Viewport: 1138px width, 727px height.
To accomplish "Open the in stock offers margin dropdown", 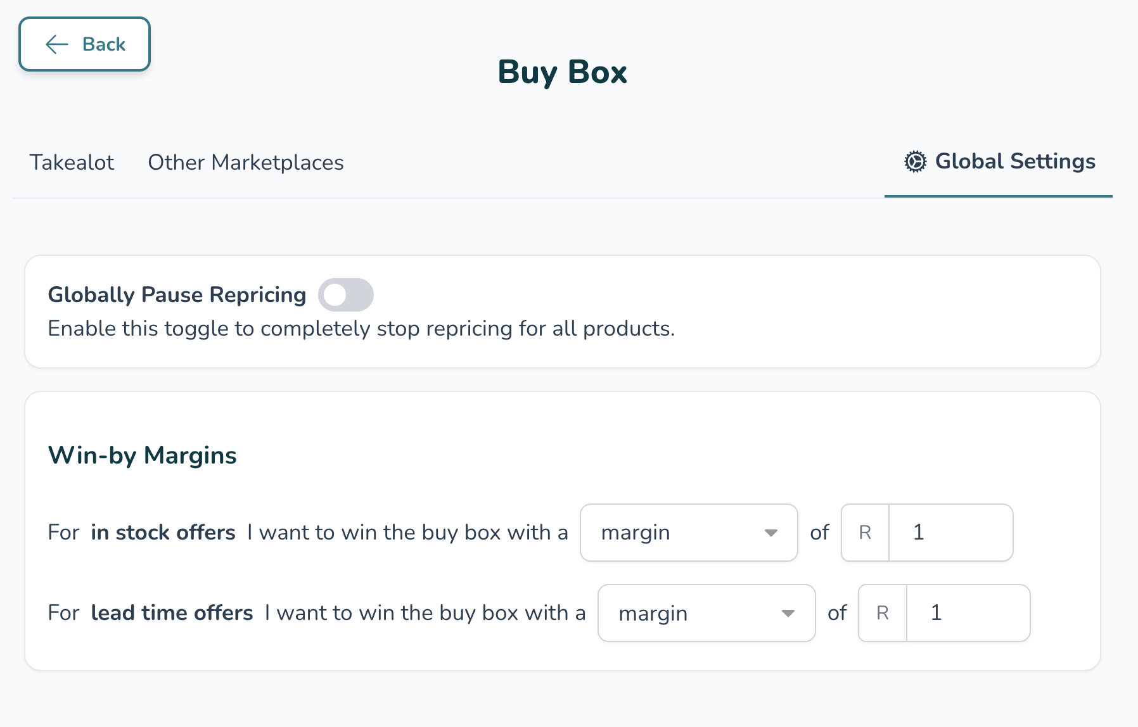I will tap(688, 533).
